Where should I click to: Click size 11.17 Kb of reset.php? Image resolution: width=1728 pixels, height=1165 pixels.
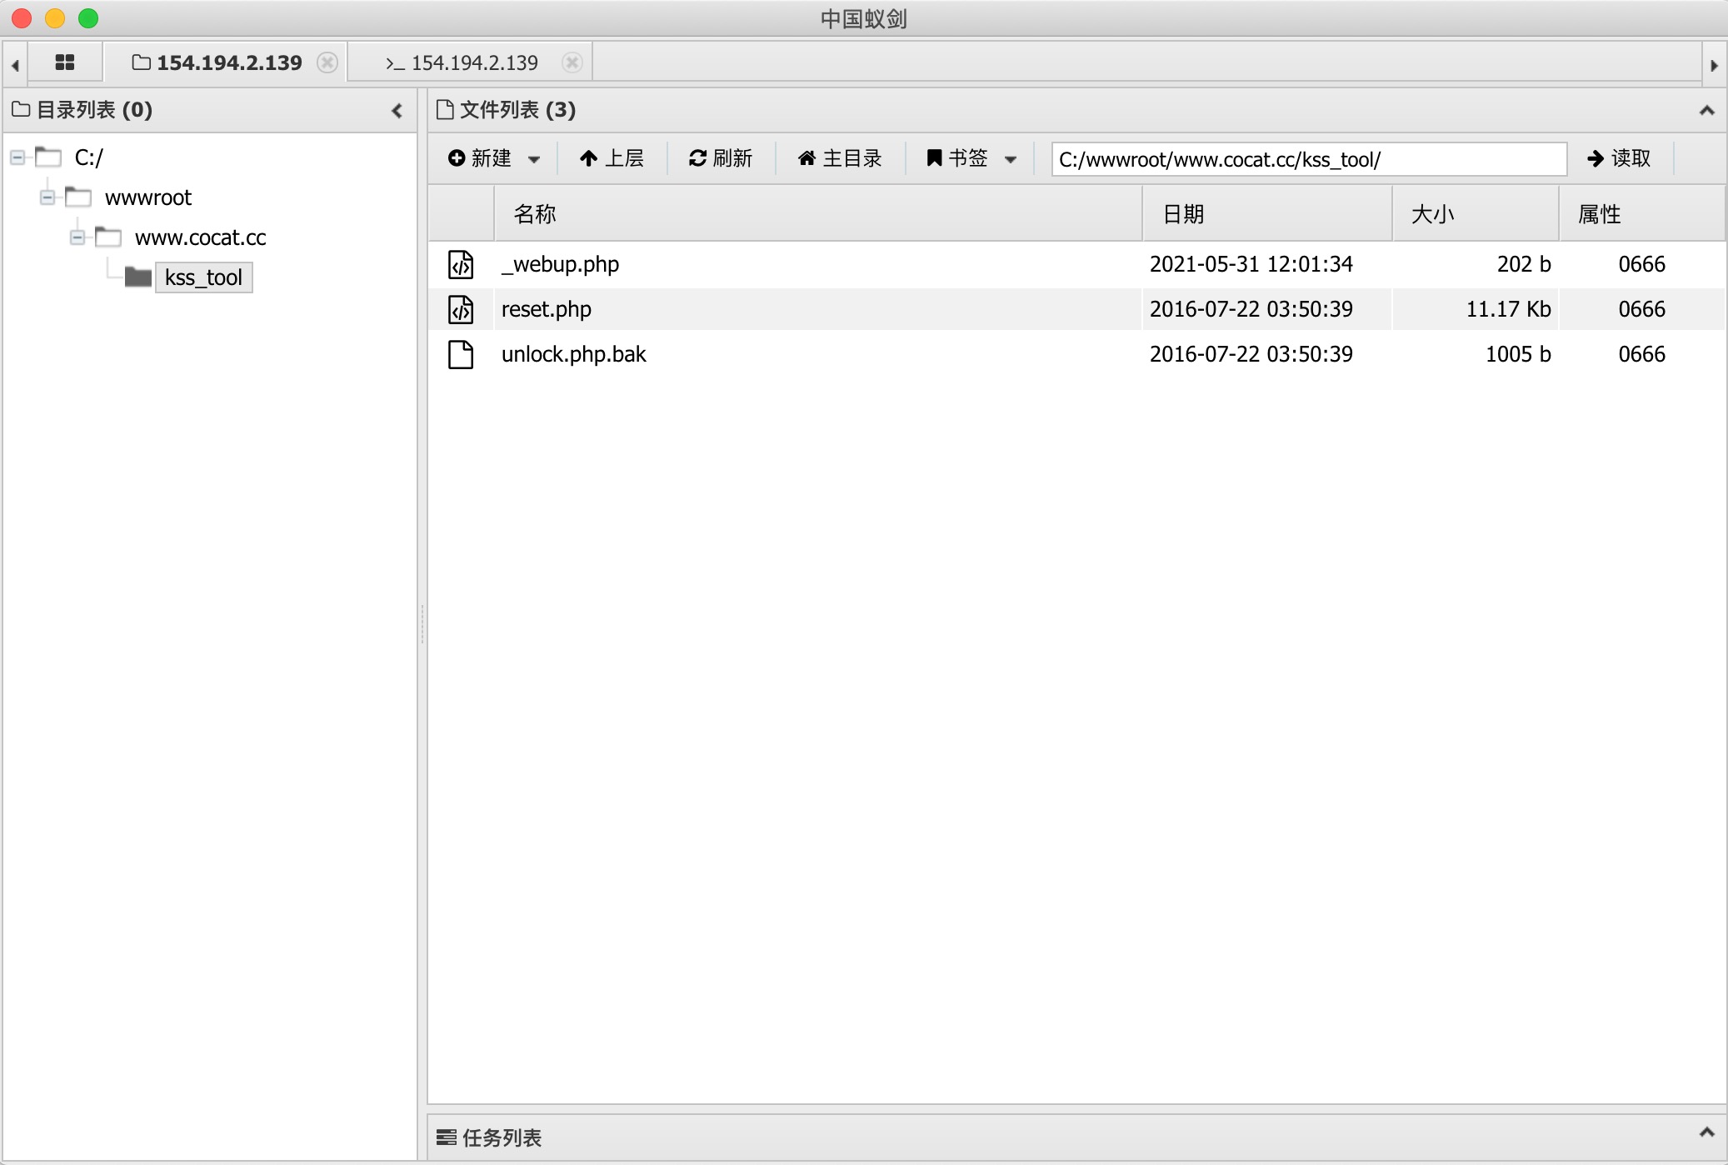pyautogui.click(x=1509, y=309)
